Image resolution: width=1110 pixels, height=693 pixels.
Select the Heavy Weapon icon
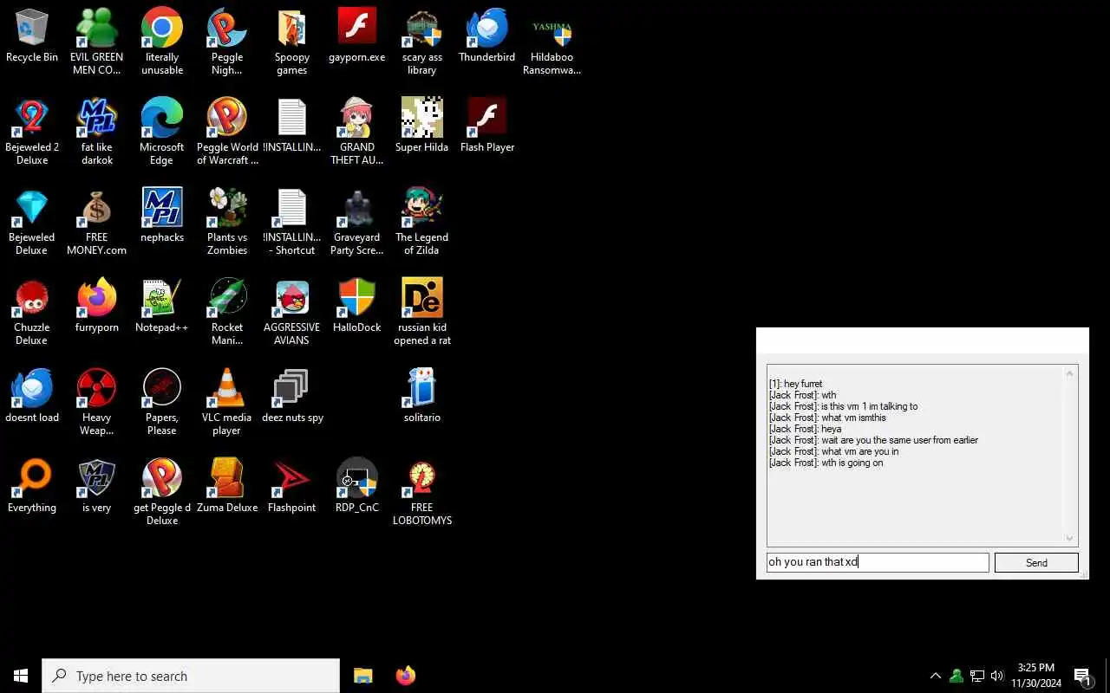pos(97,388)
